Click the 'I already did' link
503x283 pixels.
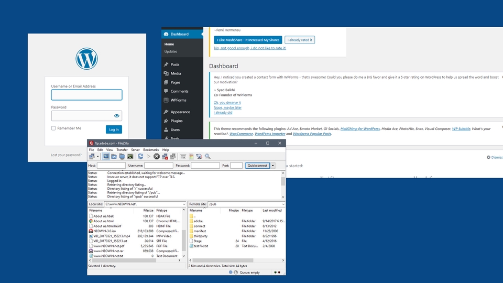[x=223, y=113]
